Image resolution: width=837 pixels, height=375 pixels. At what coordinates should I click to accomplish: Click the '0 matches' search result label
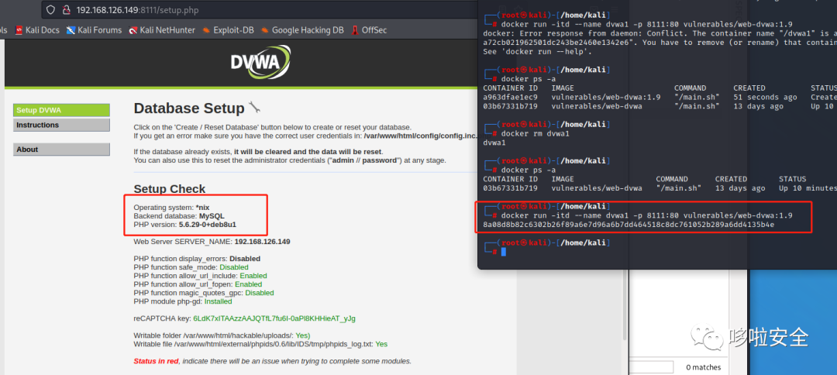point(704,367)
